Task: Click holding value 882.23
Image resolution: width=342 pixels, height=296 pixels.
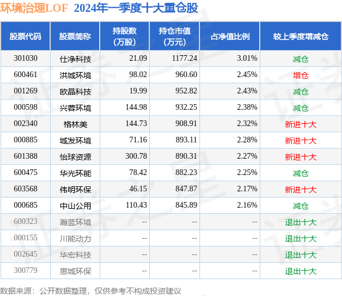Action: coord(186,173)
